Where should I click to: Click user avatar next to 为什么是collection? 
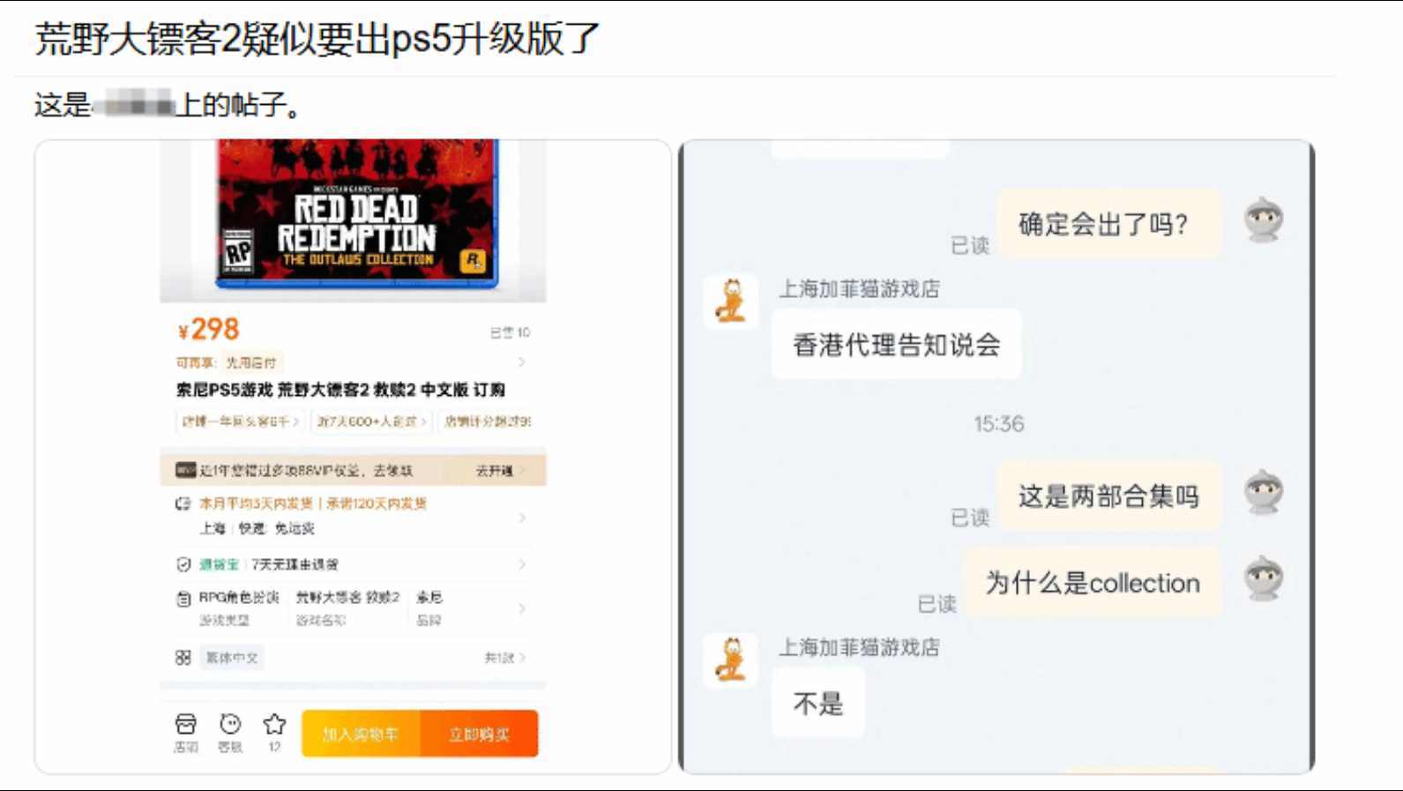coord(1264,578)
